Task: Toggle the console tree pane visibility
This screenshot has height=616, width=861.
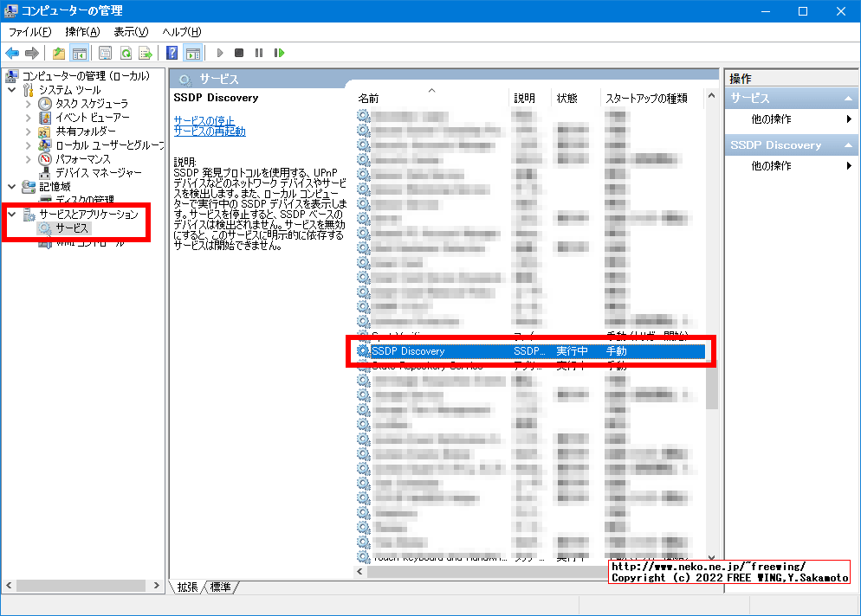Action: click(x=79, y=53)
